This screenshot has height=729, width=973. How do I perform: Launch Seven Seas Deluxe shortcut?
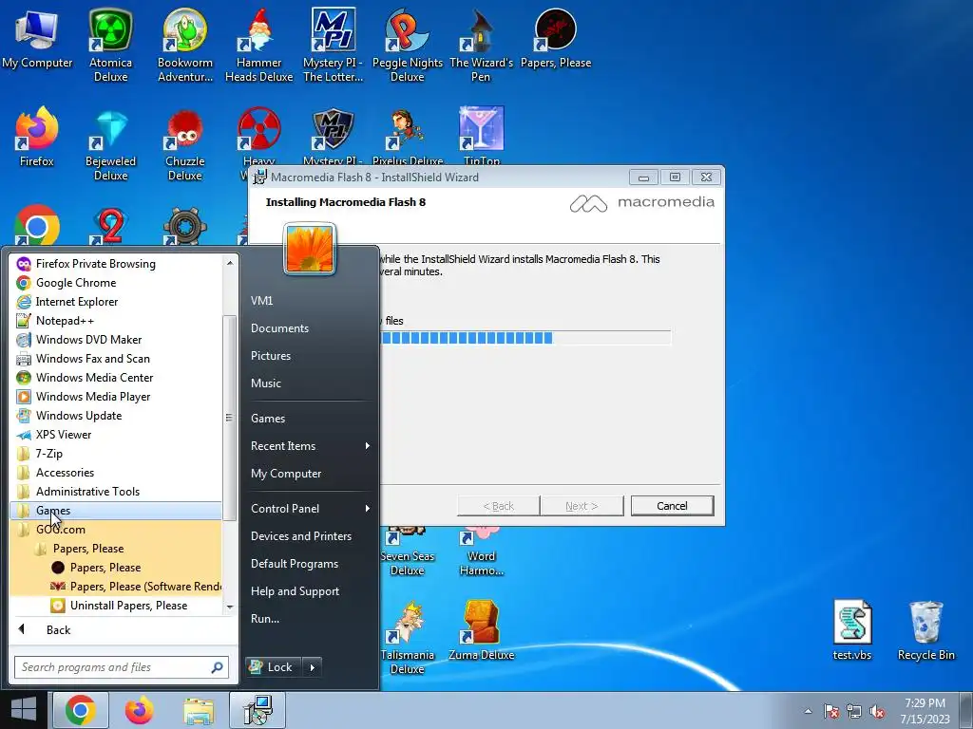pyautogui.click(x=407, y=553)
